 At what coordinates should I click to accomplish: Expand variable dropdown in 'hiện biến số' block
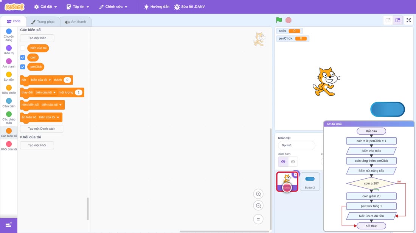point(51,105)
